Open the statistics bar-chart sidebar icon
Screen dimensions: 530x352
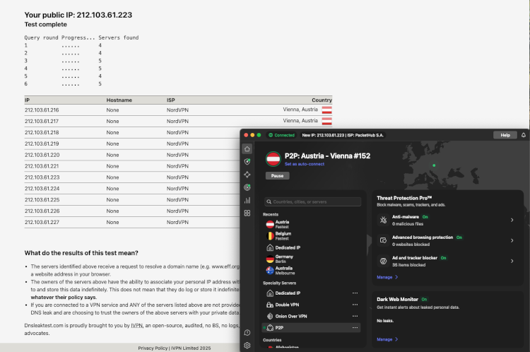click(247, 200)
